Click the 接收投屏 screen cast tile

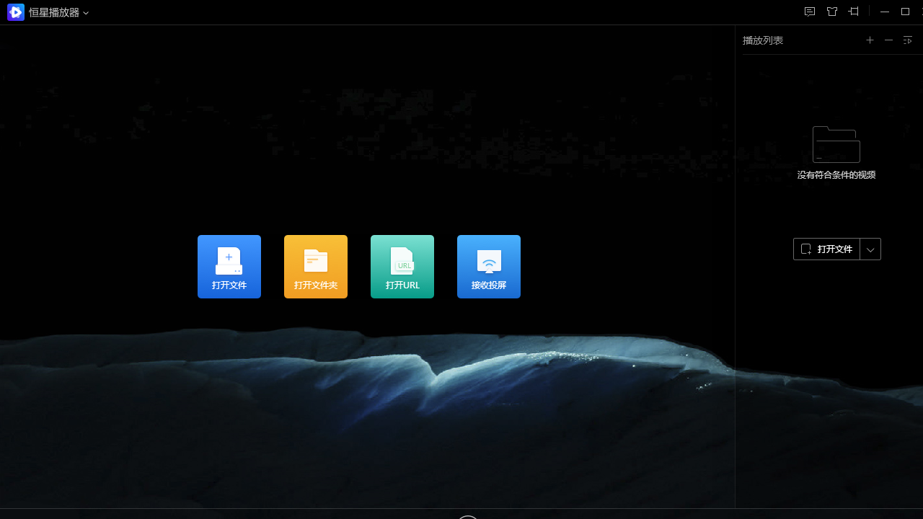489,267
